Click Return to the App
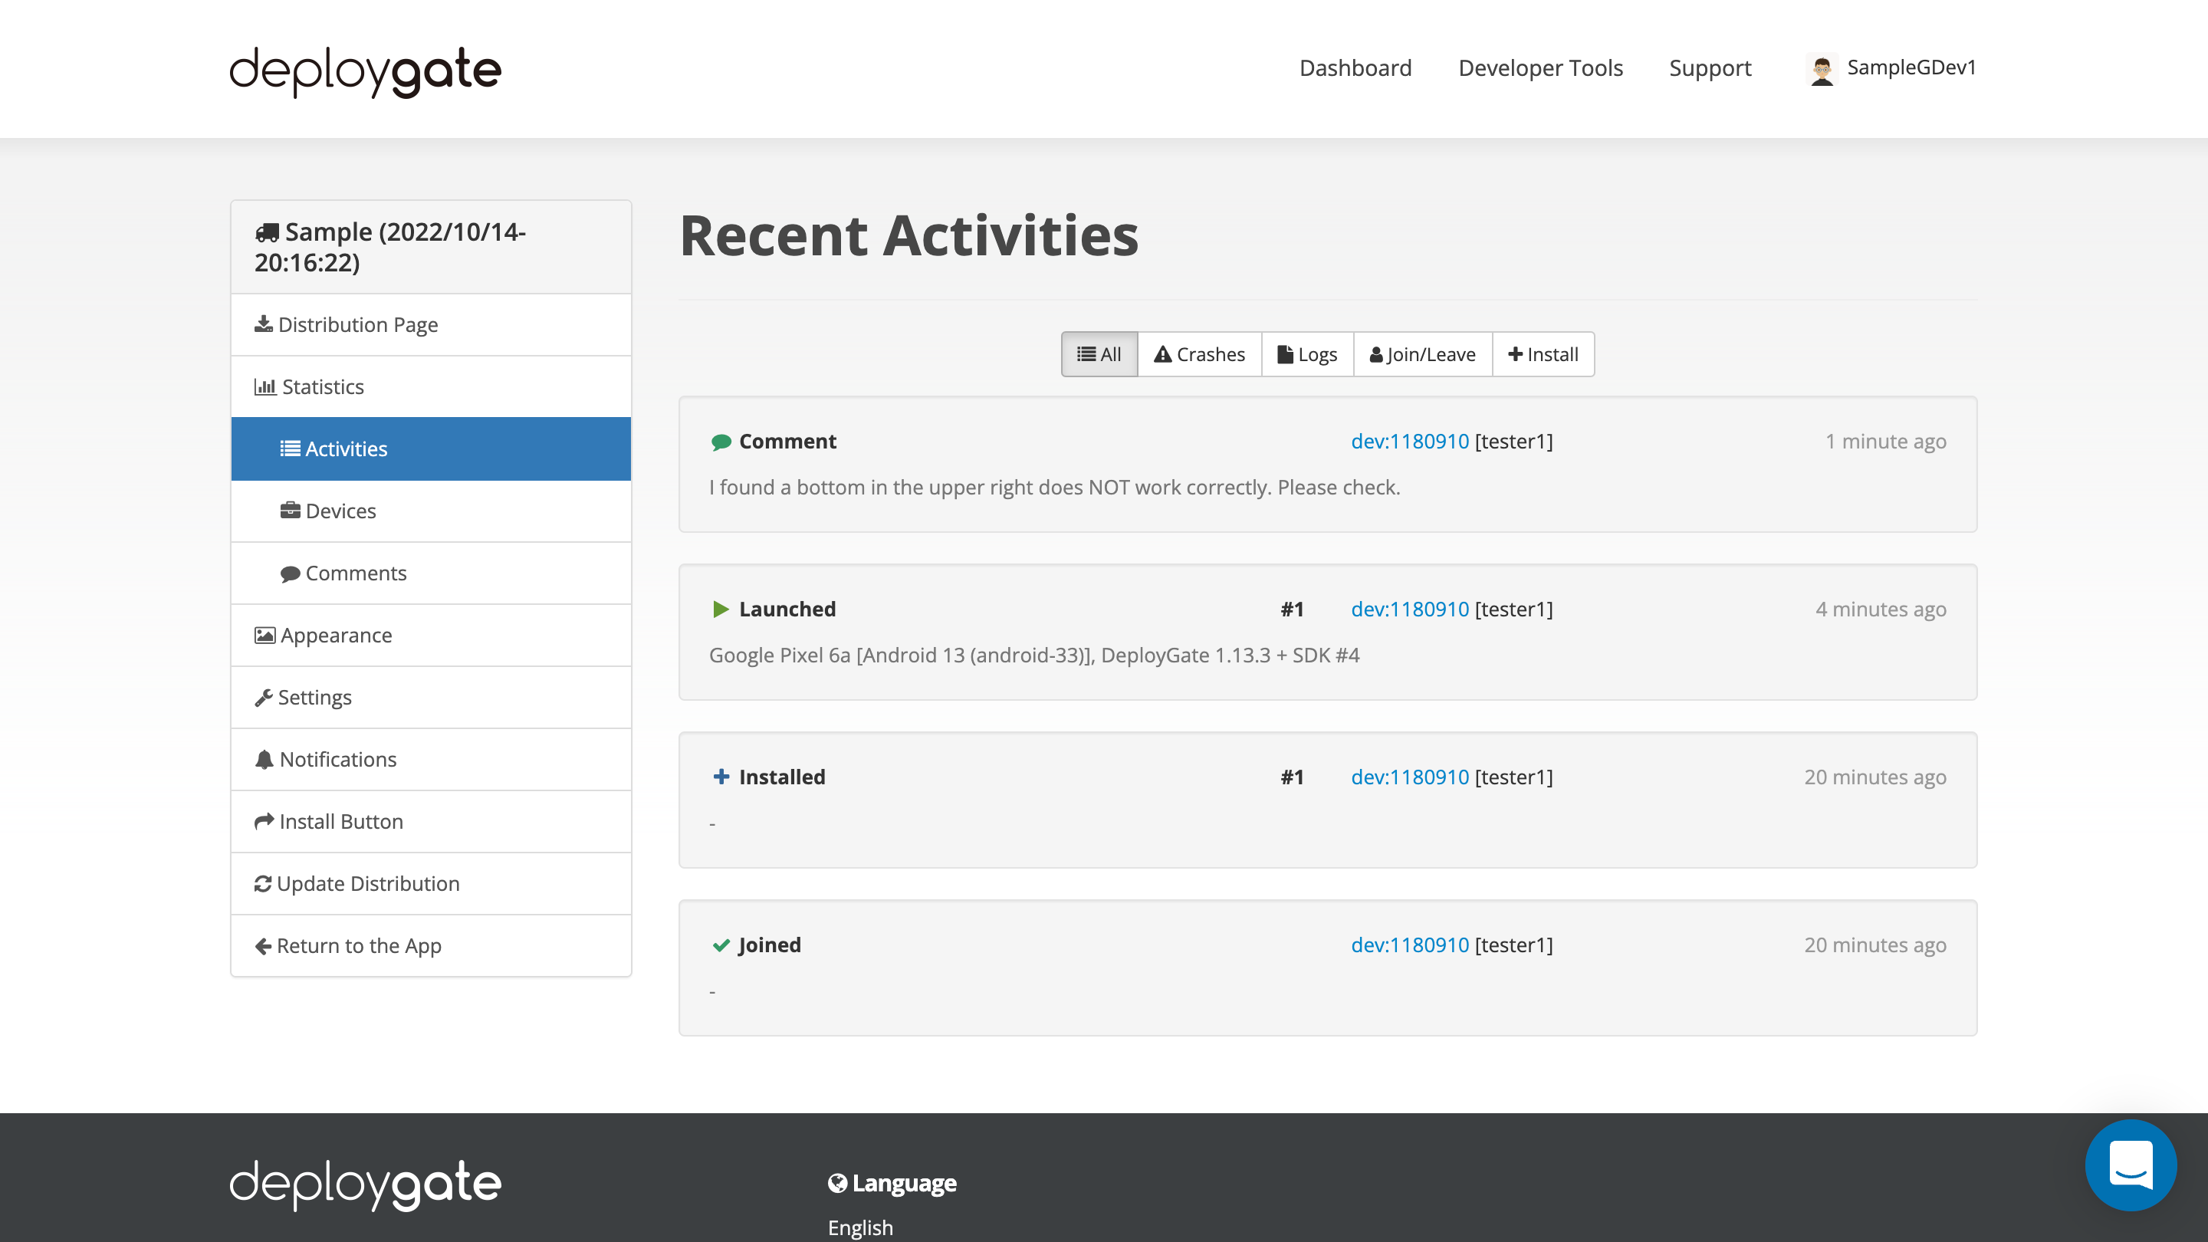The height and width of the screenshot is (1242, 2208). (x=359, y=945)
